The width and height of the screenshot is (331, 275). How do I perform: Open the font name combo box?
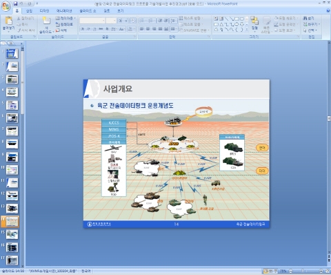pyautogui.click(x=92, y=21)
